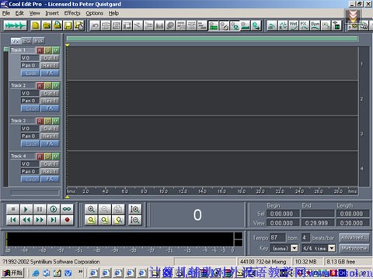Switch to waveform edit view icon

point(16,26)
